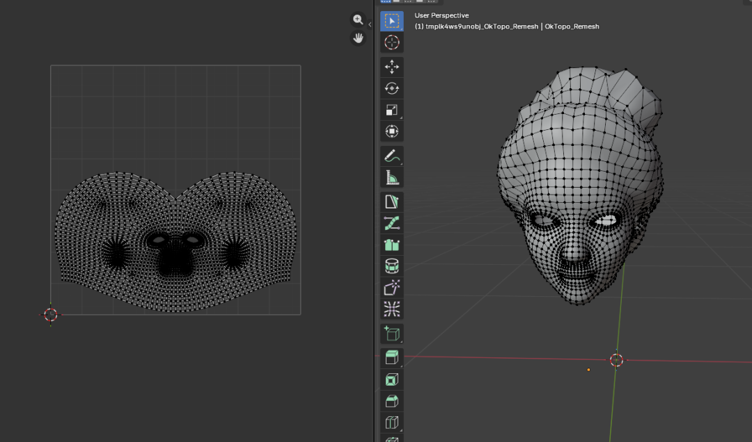Activate the 3D Cursor tool
Image resolution: width=752 pixels, height=442 pixels.
click(391, 42)
